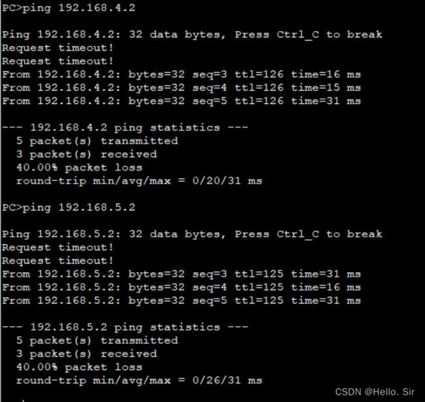The image size is (425, 402).
Task: Click the first '5 packet(s) transmitted' line
Action: point(97,141)
